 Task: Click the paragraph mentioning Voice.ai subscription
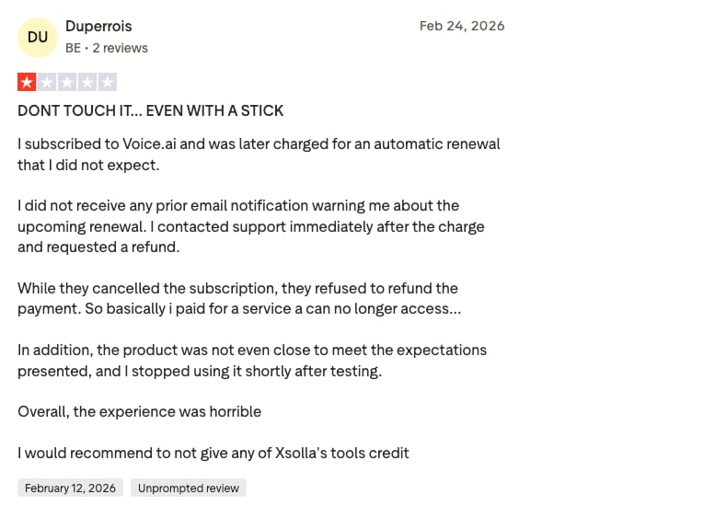click(259, 155)
